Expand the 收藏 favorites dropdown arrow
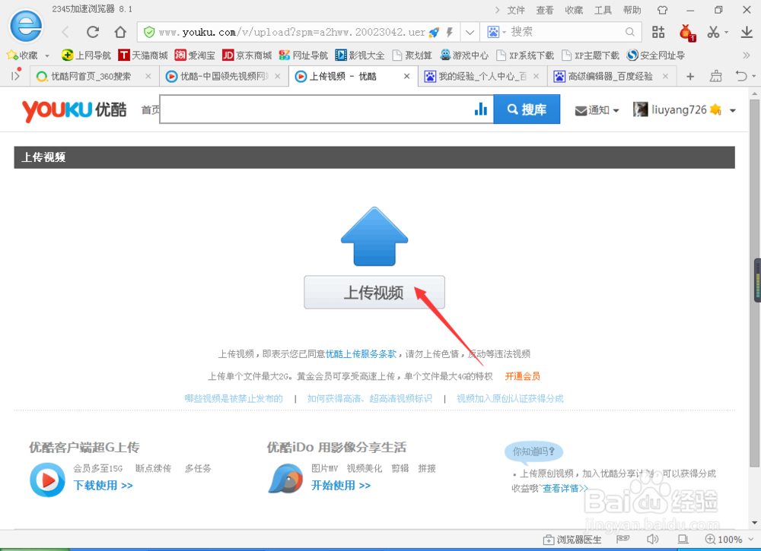The width and height of the screenshot is (761, 551). pos(47,55)
